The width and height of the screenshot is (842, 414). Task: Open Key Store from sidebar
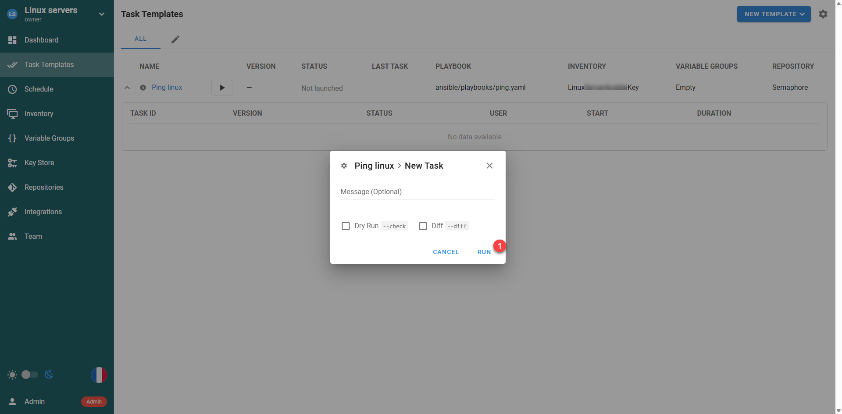[x=39, y=163]
